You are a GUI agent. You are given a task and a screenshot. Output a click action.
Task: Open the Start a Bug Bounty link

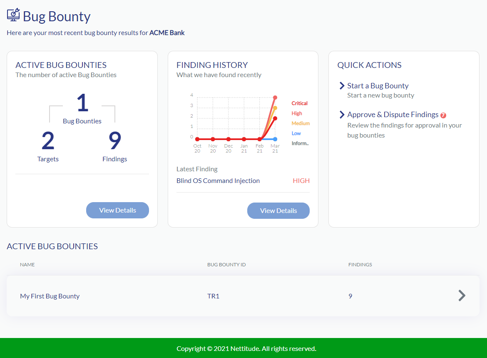[378, 86]
